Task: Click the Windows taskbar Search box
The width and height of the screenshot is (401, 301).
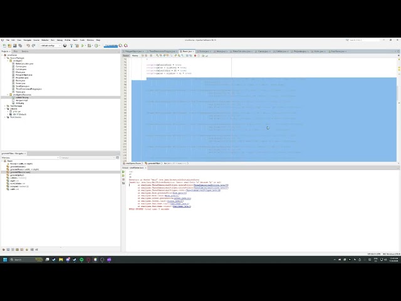Action: (26, 260)
